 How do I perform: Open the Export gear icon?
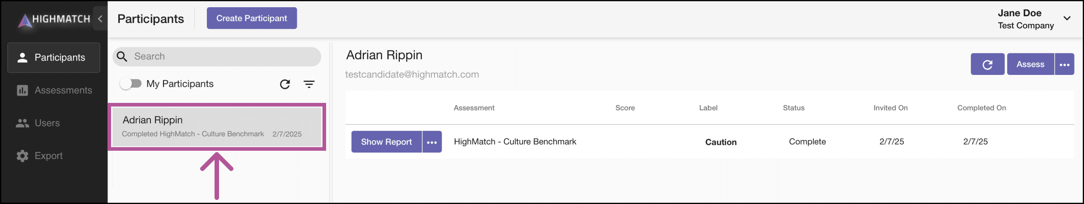point(22,156)
